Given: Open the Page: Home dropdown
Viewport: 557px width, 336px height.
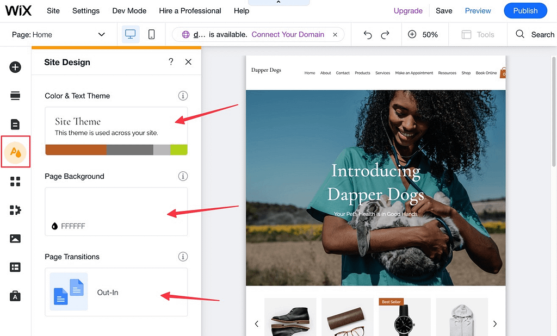Looking at the screenshot, I should point(59,34).
